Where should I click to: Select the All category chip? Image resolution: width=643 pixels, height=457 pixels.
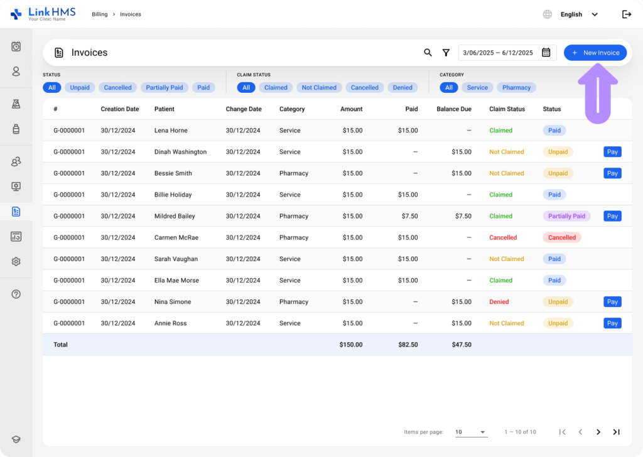(x=449, y=87)
